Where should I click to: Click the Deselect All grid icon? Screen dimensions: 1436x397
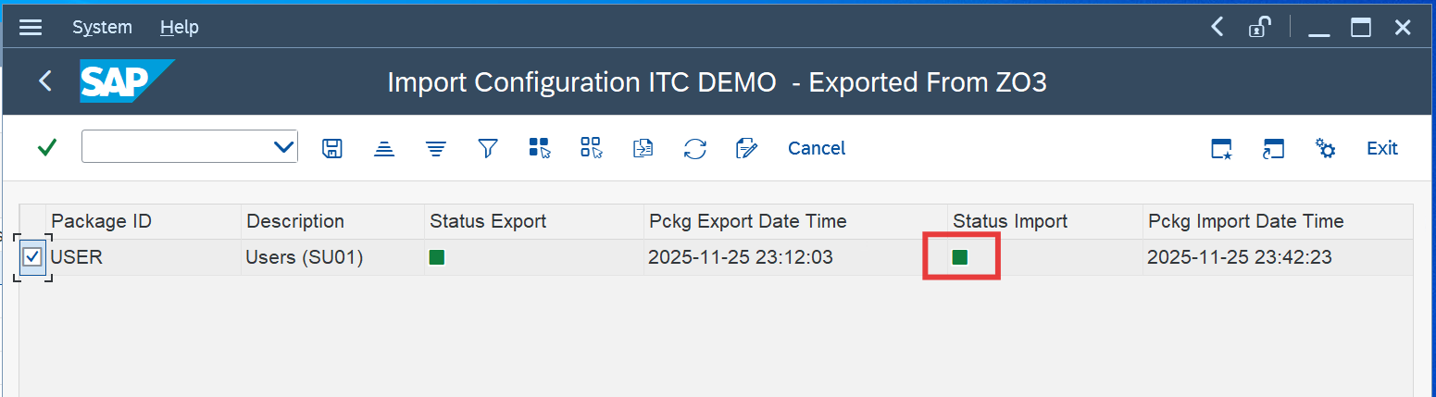(592, 148)
